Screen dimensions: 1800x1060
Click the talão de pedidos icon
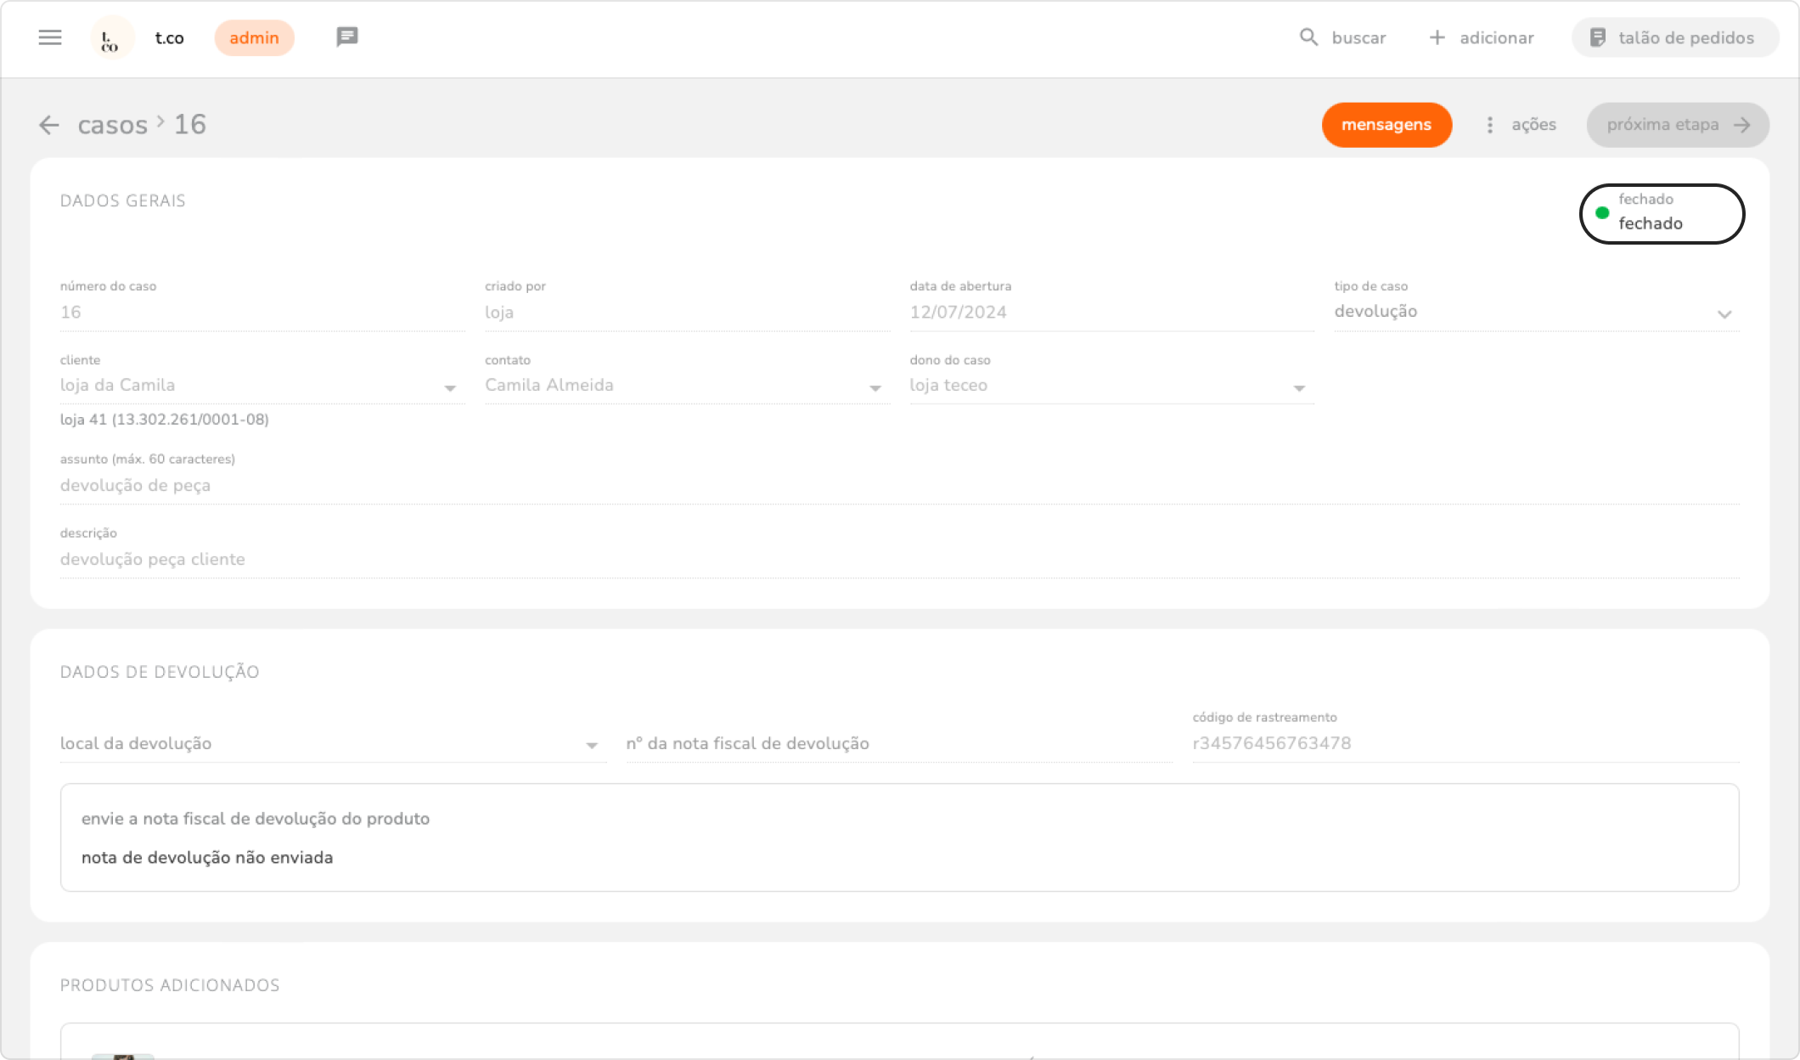pos(1597,37)
